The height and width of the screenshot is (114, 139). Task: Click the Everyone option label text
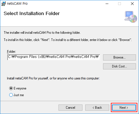(20, 88)
